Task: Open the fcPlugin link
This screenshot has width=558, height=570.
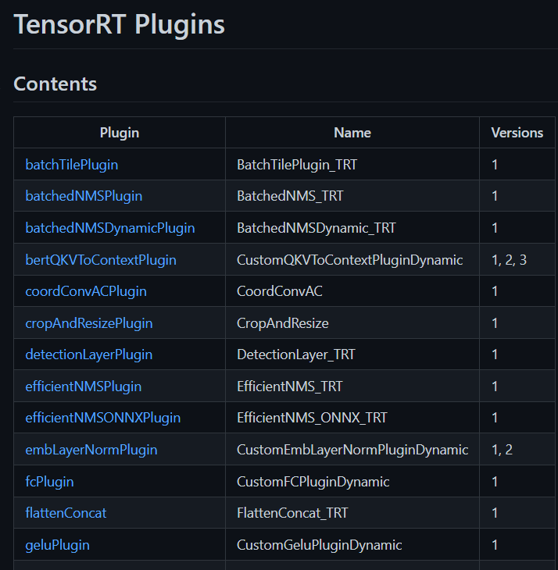Action: coord(49,482)
